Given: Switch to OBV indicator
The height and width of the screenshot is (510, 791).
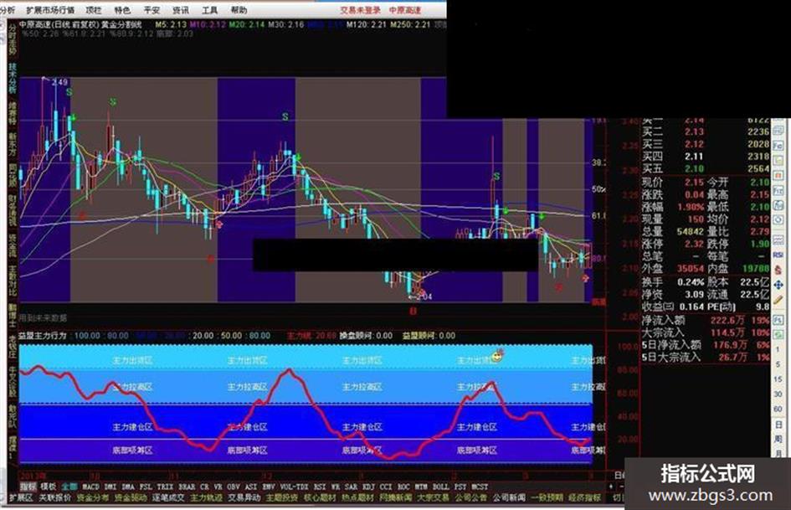Looking at the screenshot, I should [x=233, y=487].
